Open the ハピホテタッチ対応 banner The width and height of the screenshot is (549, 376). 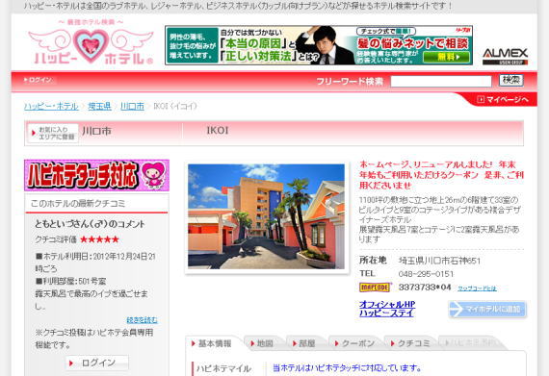[x=96, y=175]
